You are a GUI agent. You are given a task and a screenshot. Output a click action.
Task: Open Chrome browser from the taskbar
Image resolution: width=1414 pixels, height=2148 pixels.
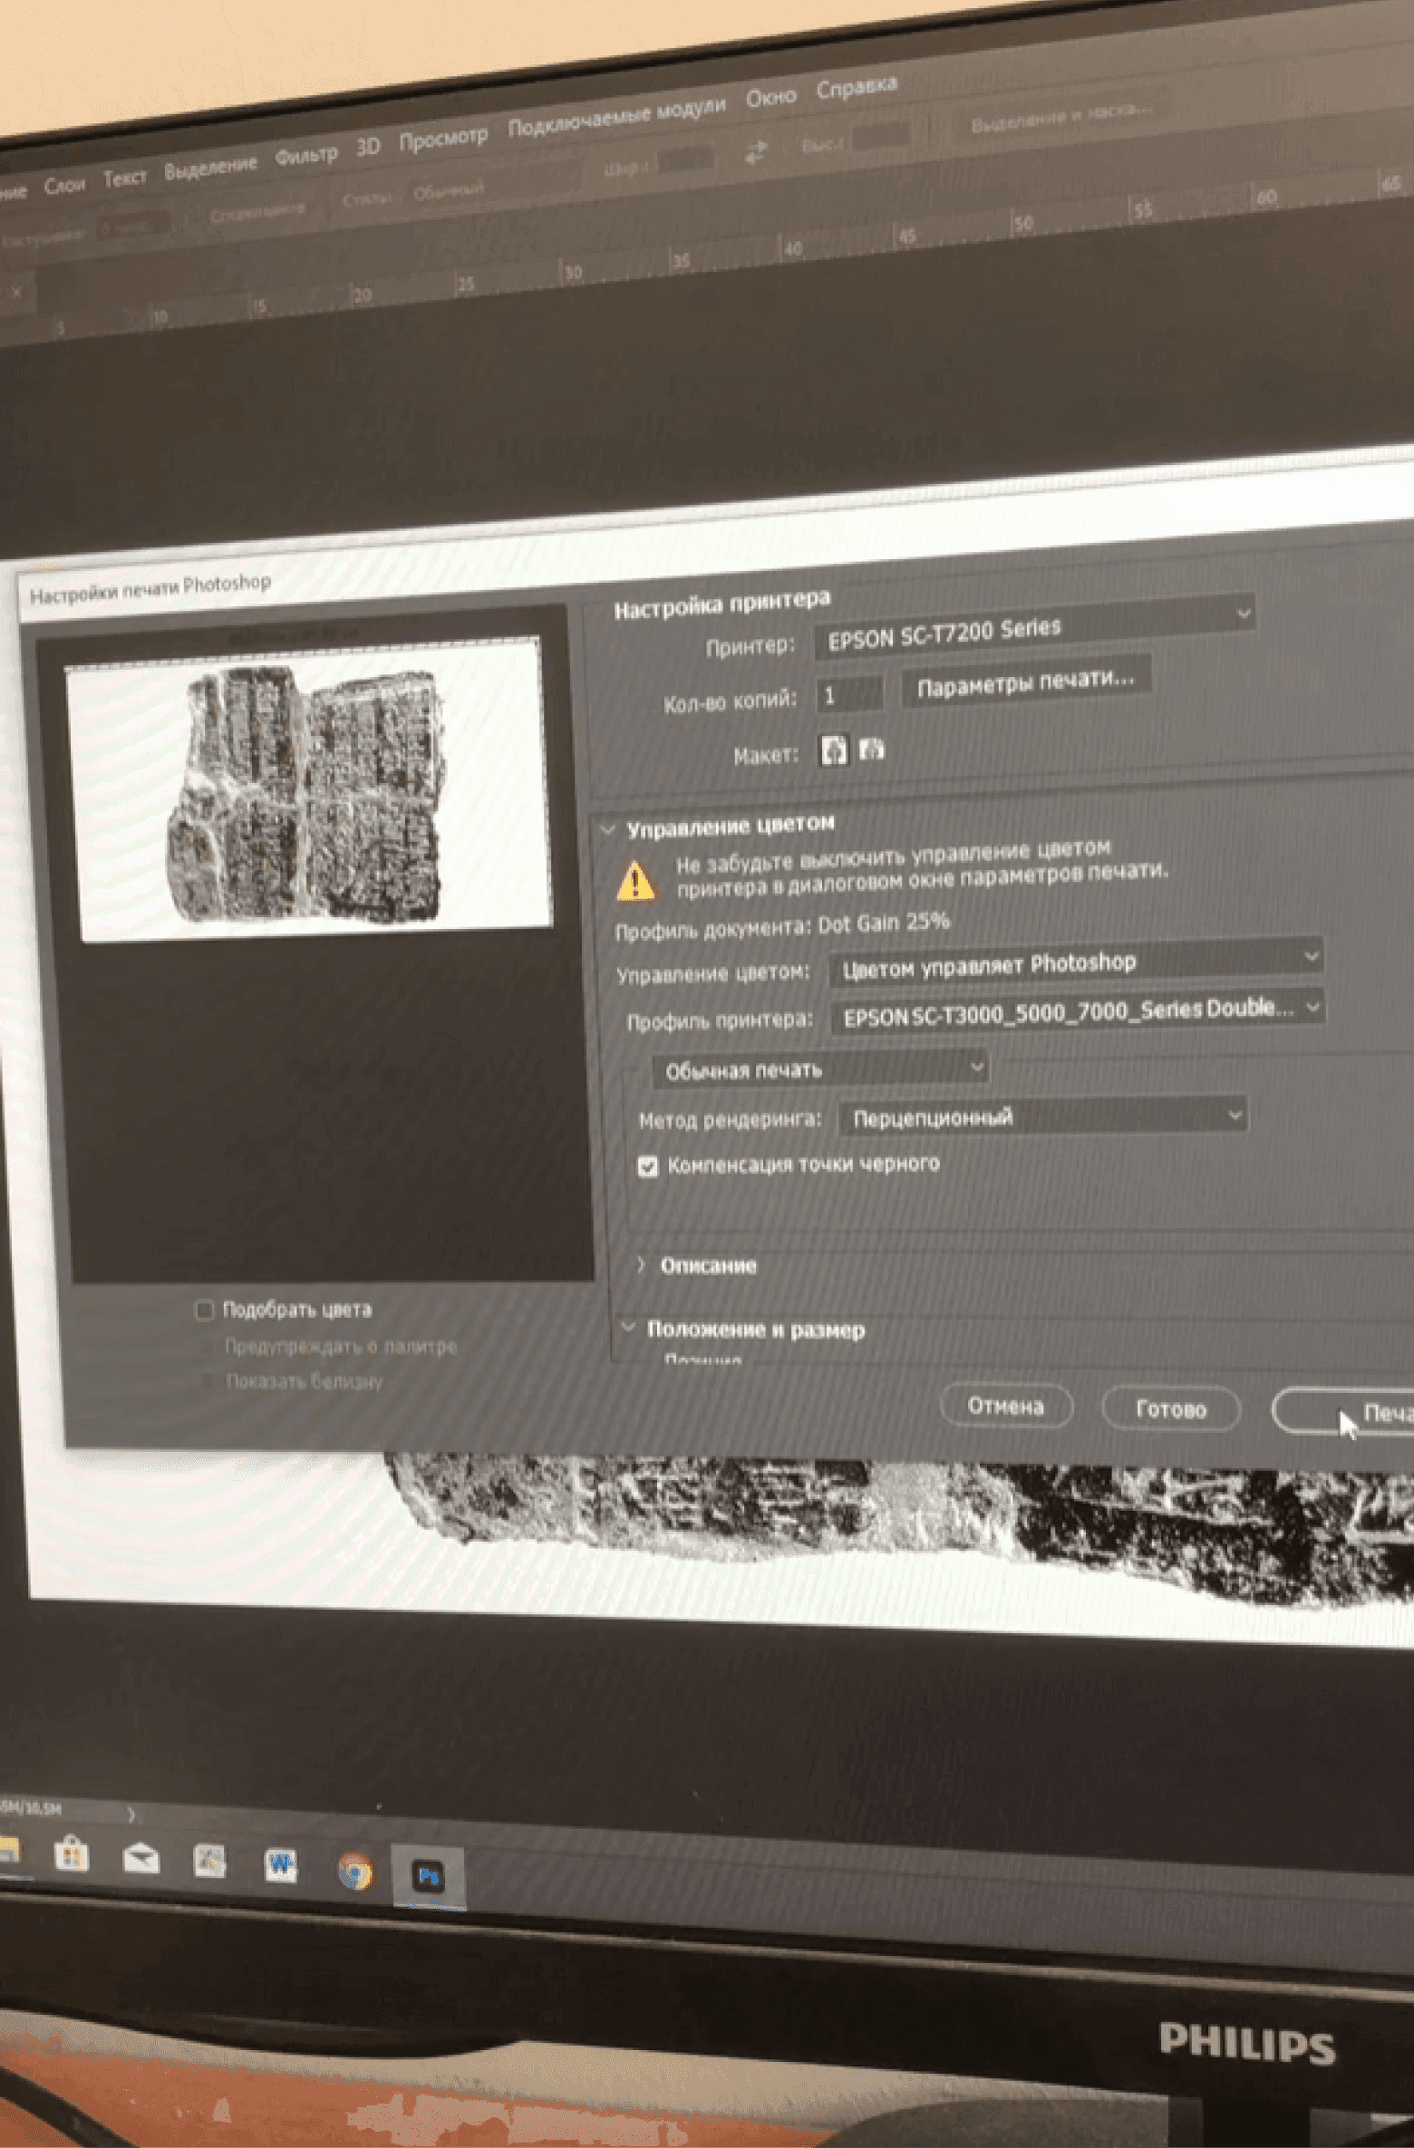pyautogui.click(x=354, y=1870)
